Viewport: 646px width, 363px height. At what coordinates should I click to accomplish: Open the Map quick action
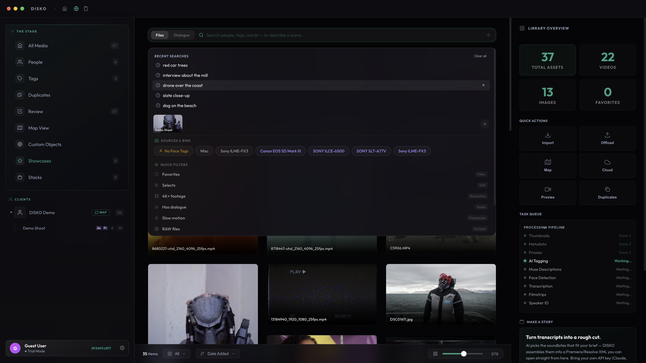(x=548, y=166)
